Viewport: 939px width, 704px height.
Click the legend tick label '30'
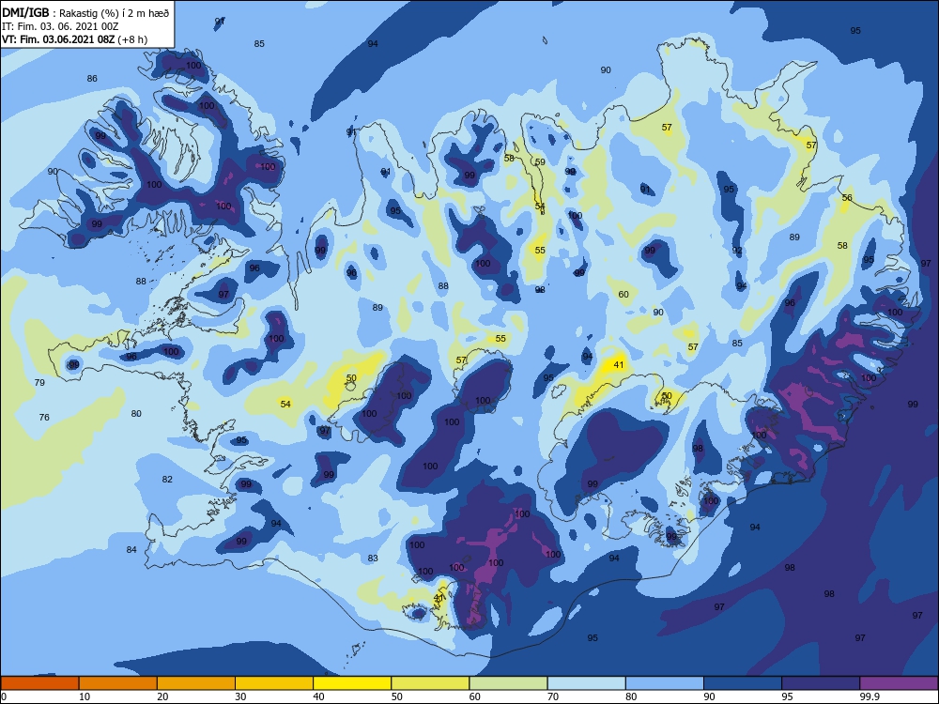point(240,696)
